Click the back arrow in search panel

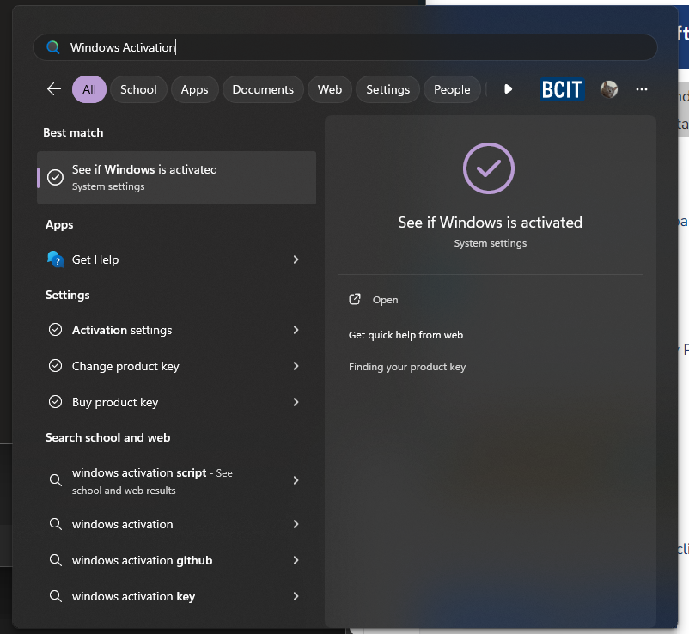pyautogui.click(x=54, y=89)
